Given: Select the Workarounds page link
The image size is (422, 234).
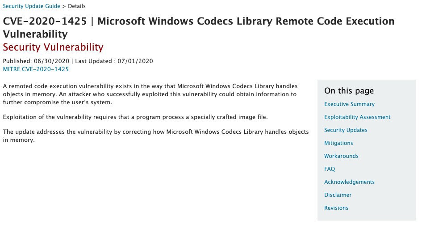Looking at the screenshot, I should (341, 156).
